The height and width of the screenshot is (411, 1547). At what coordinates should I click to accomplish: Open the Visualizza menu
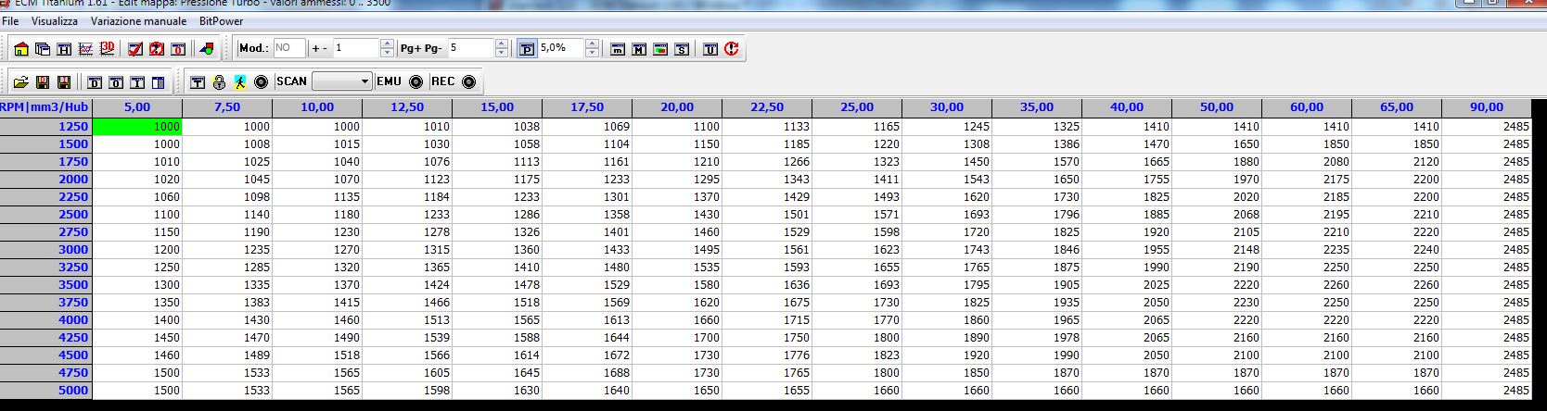[55, 20]
